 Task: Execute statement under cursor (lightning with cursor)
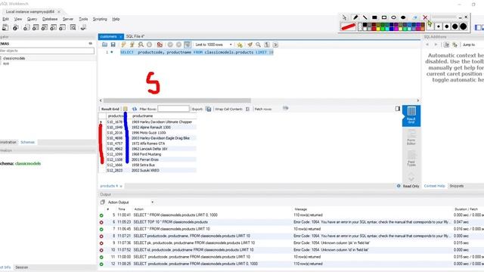(132, 45)
